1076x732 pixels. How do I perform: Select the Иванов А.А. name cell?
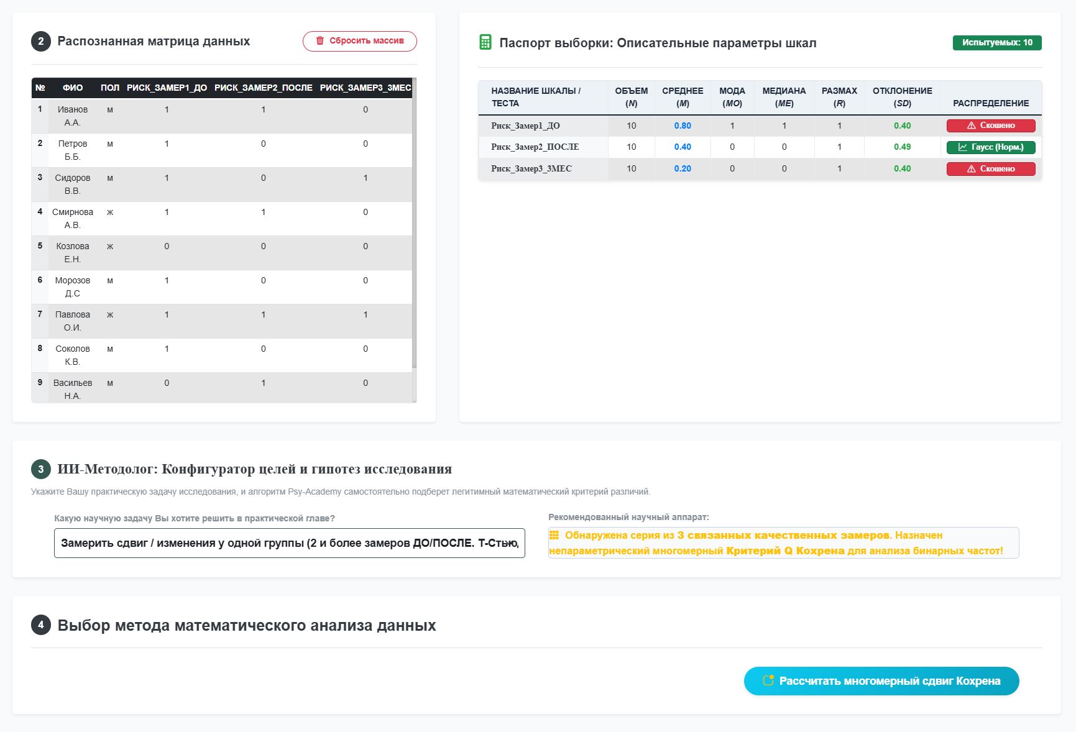click(x=73, y=116)
